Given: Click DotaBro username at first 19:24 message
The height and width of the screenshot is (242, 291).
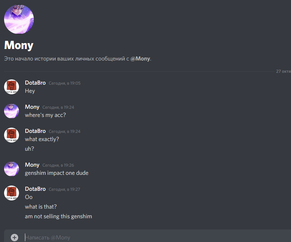Looking at the screenshot, I should [35, 131].
